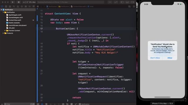This screenshot has height=105, width=188.
Task: Toggle recently edited files filter clock
Action: pos(31,104)
